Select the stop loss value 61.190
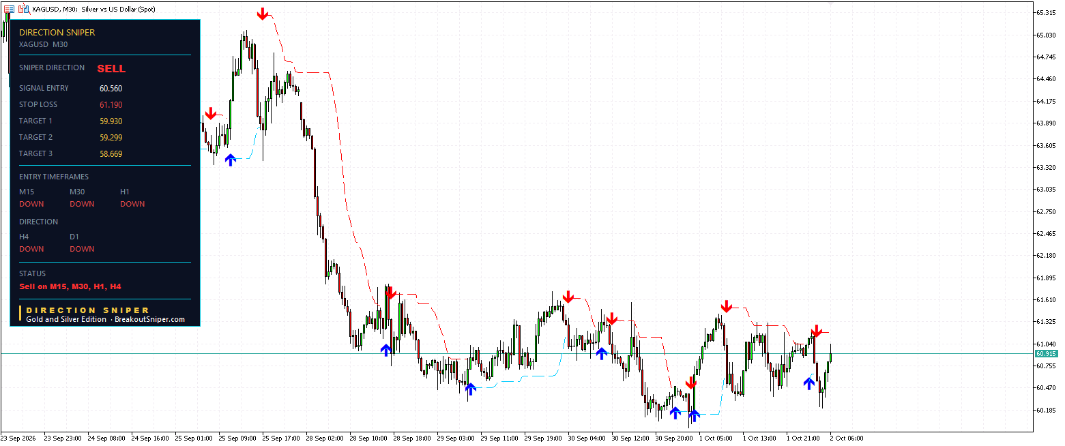This screenshot has width=1065, height=446. (x=111, y=105)
